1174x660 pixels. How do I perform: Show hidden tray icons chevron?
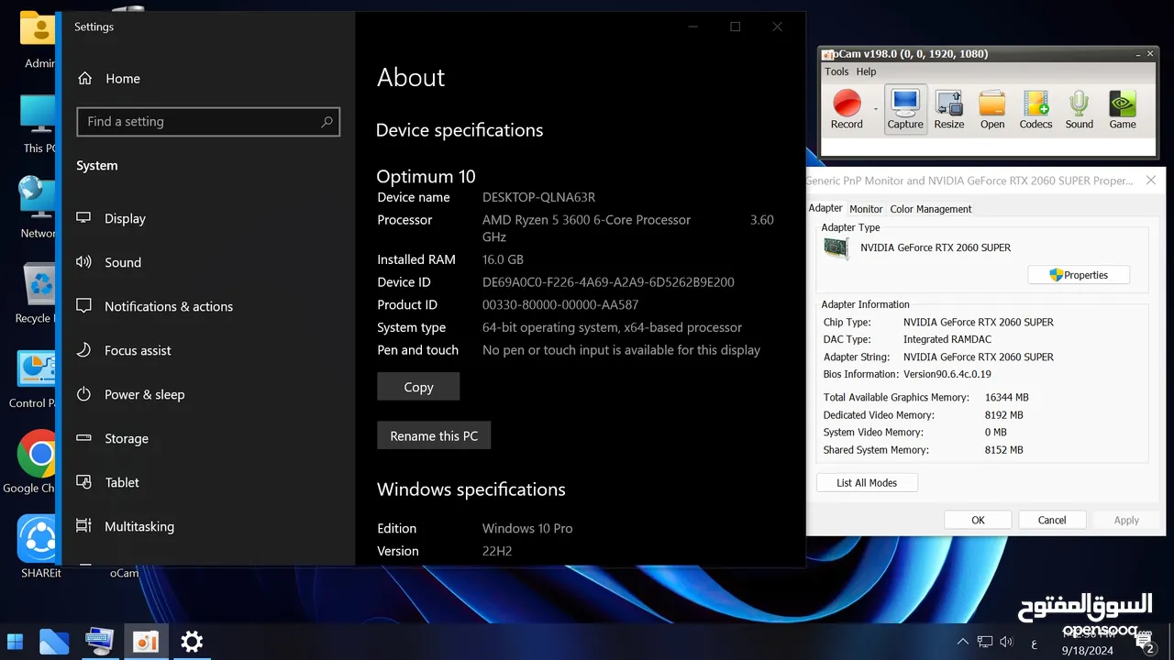coord(962,642)
